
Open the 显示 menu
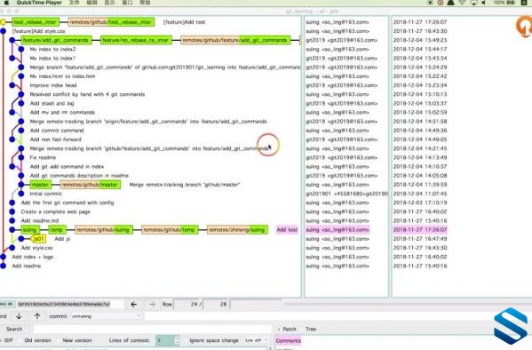coord(109,3)
